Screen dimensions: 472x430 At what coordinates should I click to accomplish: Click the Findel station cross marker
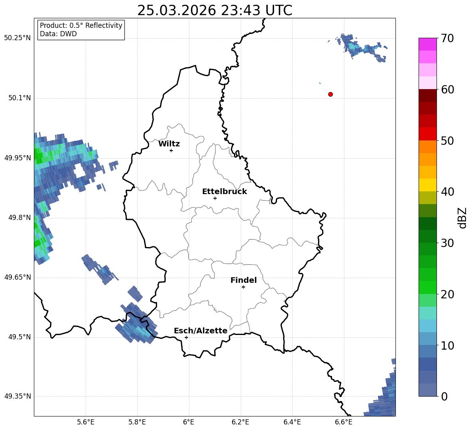(243, 287)
